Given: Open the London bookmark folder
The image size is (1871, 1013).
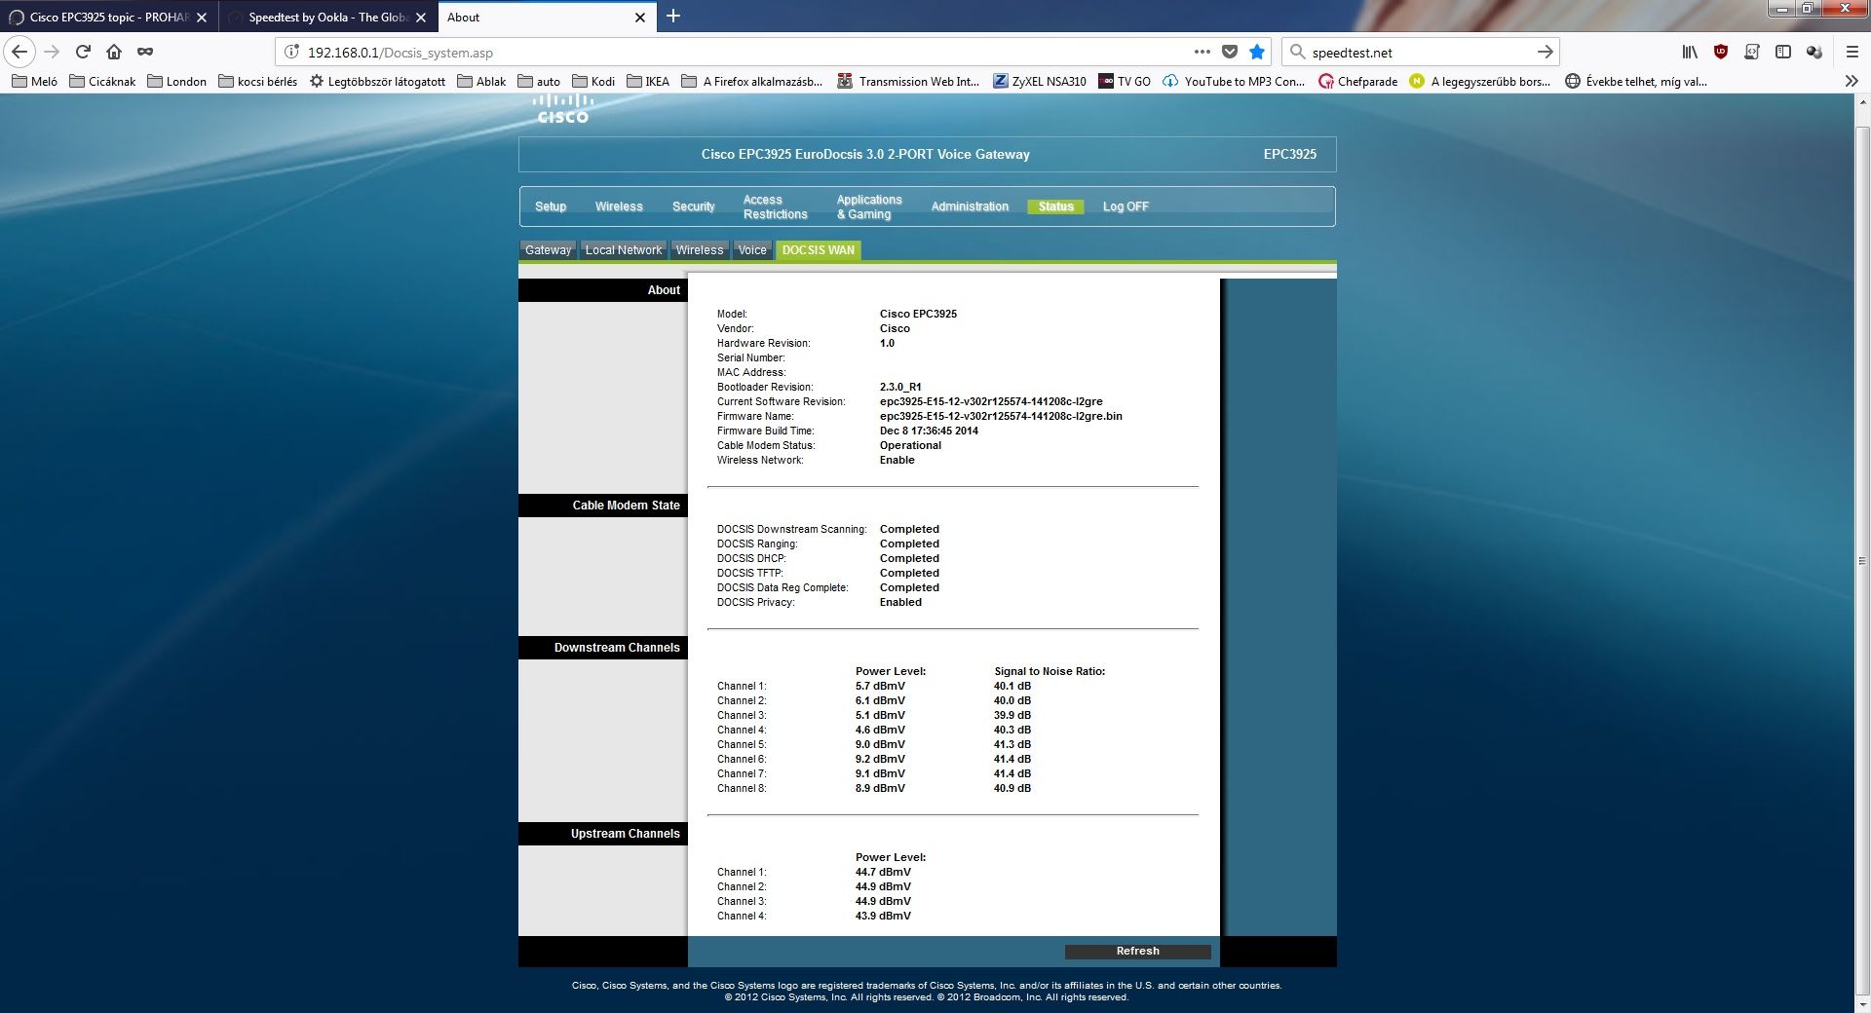Looking at the screenshot, I should 176,82.
